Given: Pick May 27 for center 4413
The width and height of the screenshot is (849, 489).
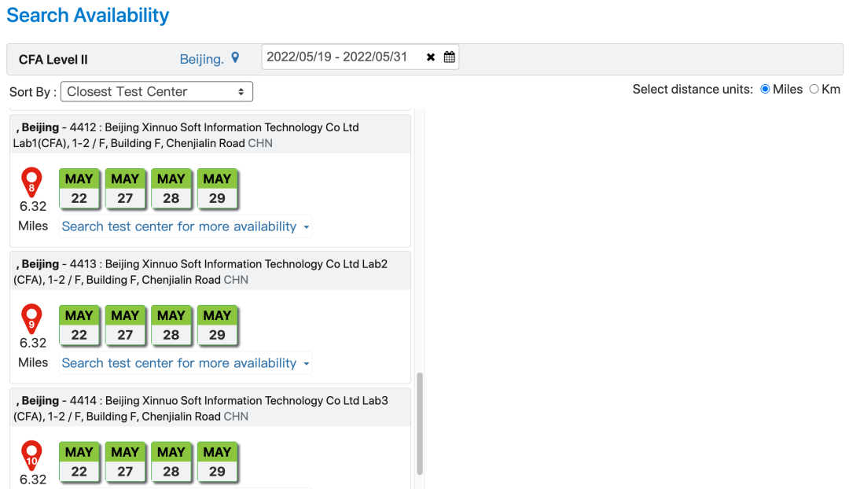Looking at the screenshot, I should (x=125, y=325).
